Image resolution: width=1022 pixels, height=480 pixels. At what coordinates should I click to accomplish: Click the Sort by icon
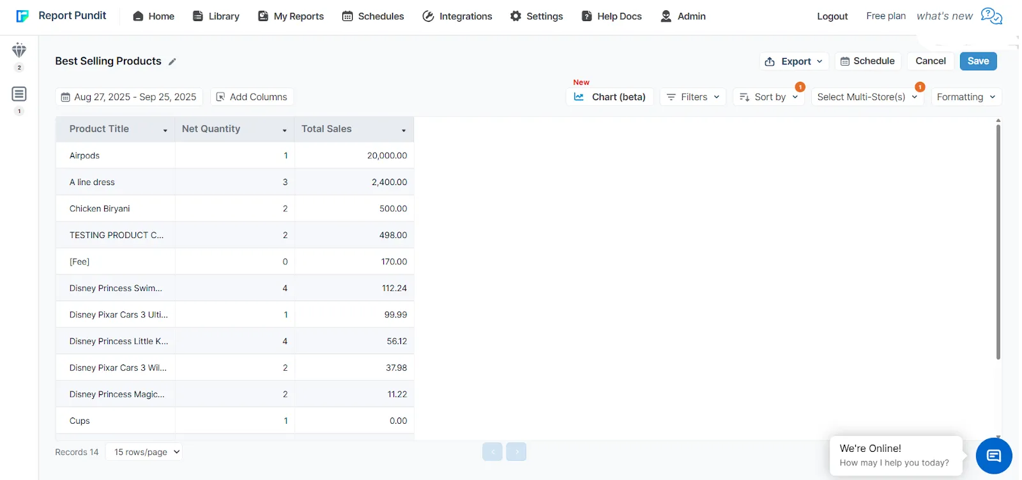(x=744, y=97)
